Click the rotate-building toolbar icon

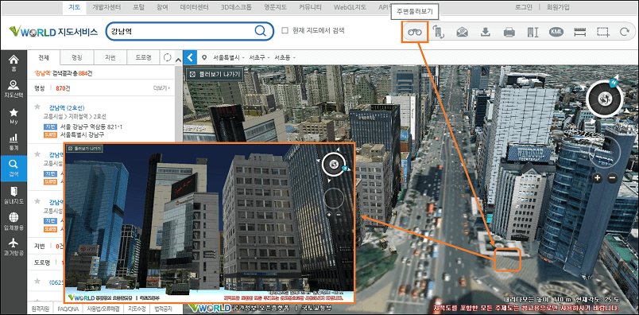point(439,33)
